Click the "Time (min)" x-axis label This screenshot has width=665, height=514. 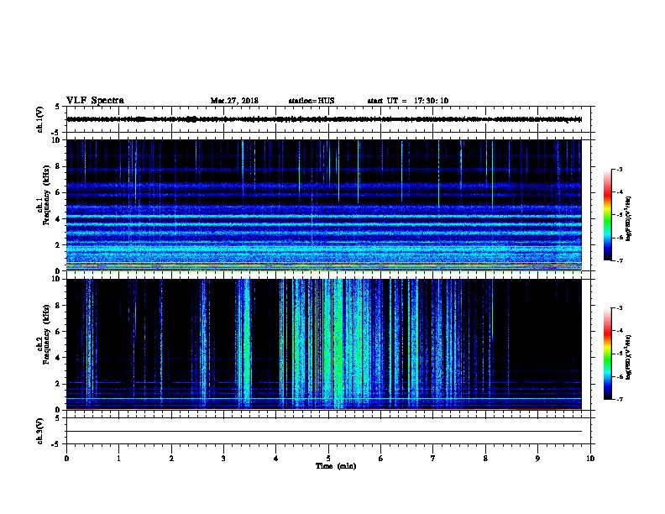(336, 466)
